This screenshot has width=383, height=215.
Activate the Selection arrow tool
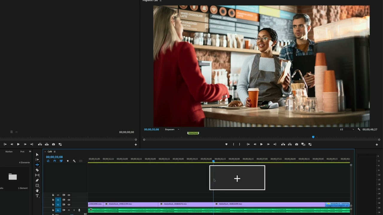[37, 154]
